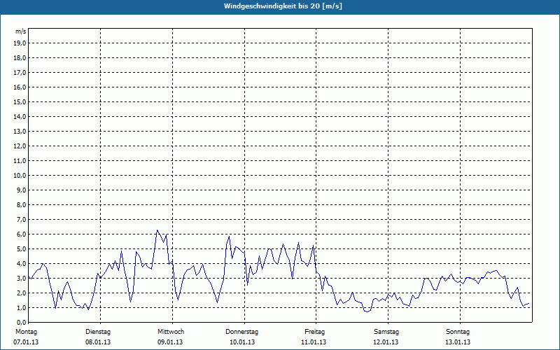Click the 0,0 y-axis label

click(x=22, y=322)
